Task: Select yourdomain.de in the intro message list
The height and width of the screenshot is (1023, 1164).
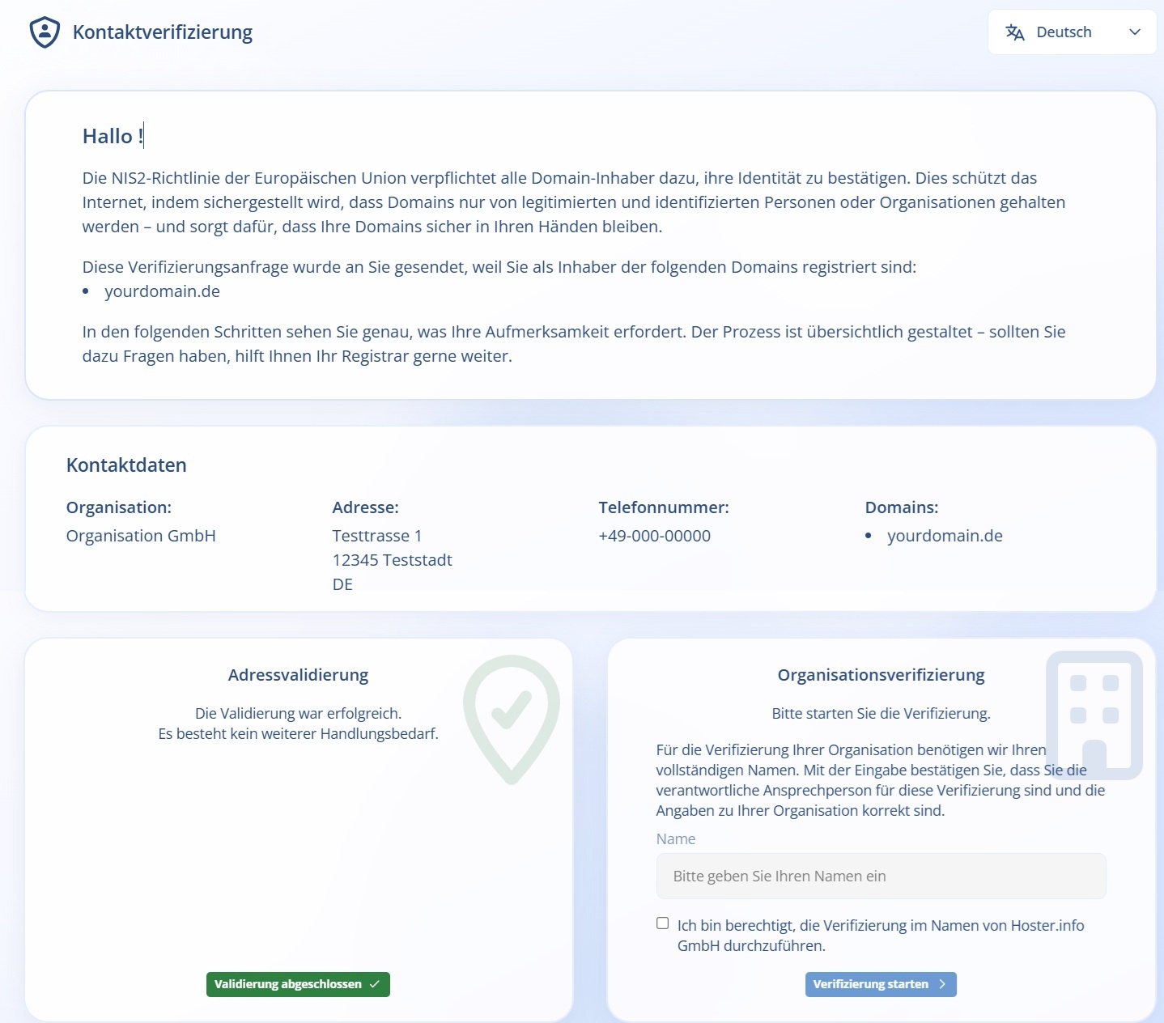Action: (162, 291)
